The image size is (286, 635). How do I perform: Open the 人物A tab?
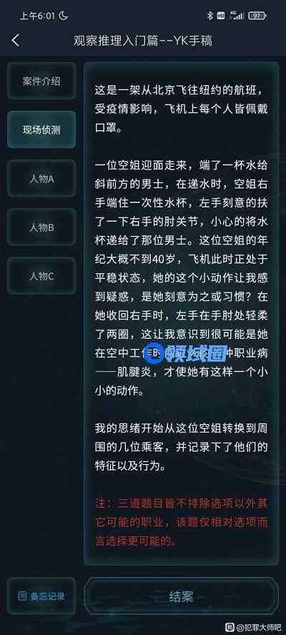click(x=41, y=179)
